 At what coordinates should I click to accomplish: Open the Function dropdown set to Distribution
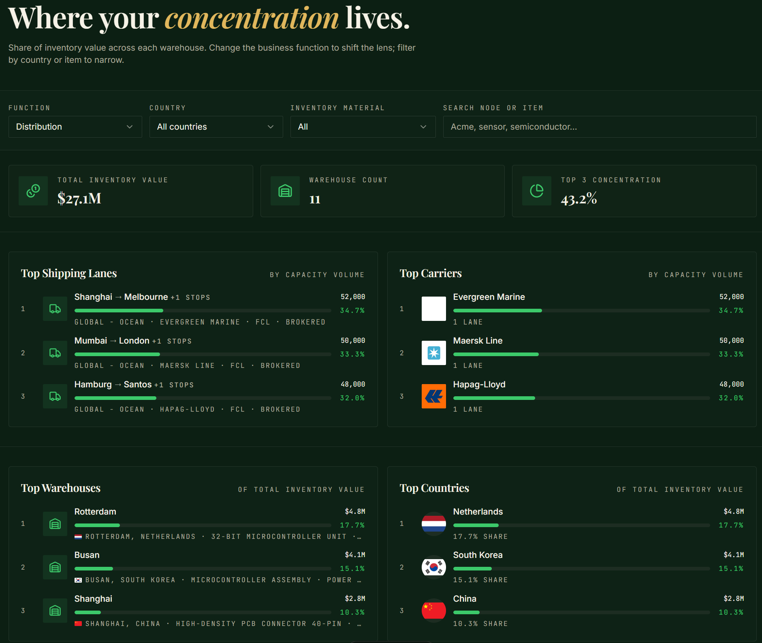(x=75, y=127)
